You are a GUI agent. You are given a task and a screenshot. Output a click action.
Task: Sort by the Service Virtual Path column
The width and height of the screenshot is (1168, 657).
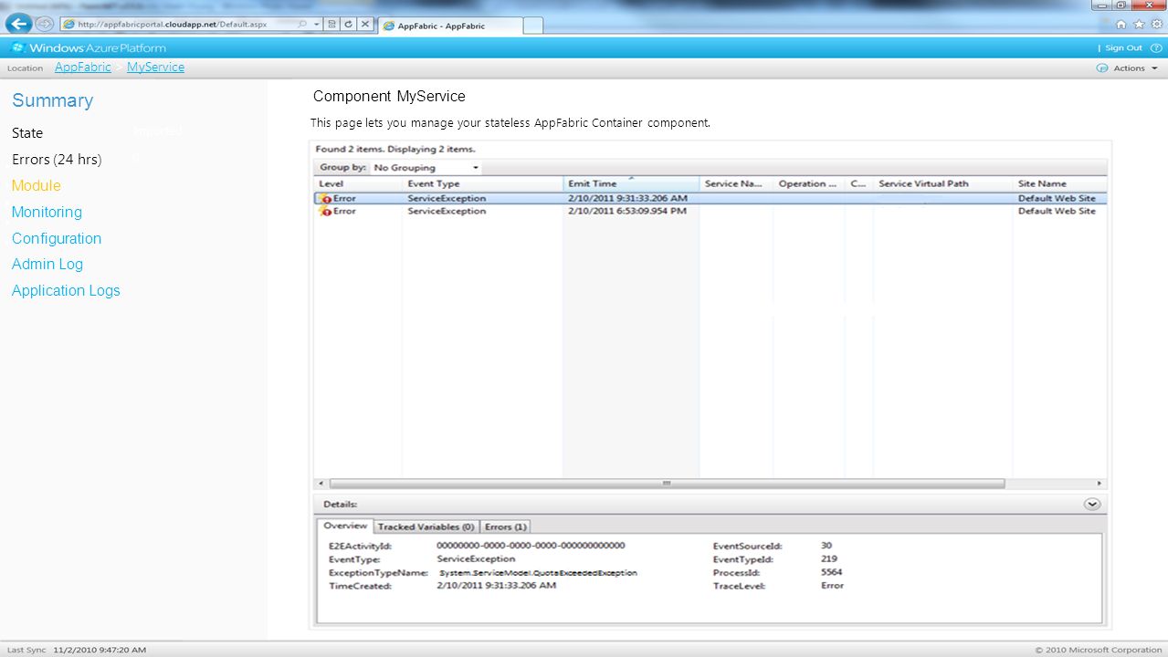point(942,183)
